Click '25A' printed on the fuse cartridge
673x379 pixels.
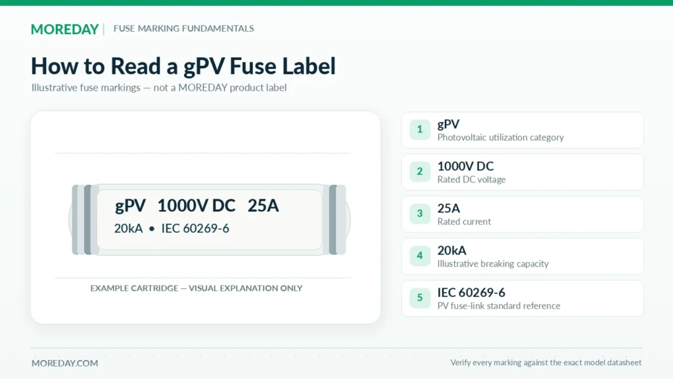click(263, 206)
